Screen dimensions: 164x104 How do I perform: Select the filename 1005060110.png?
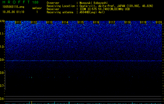coord(14,7)
